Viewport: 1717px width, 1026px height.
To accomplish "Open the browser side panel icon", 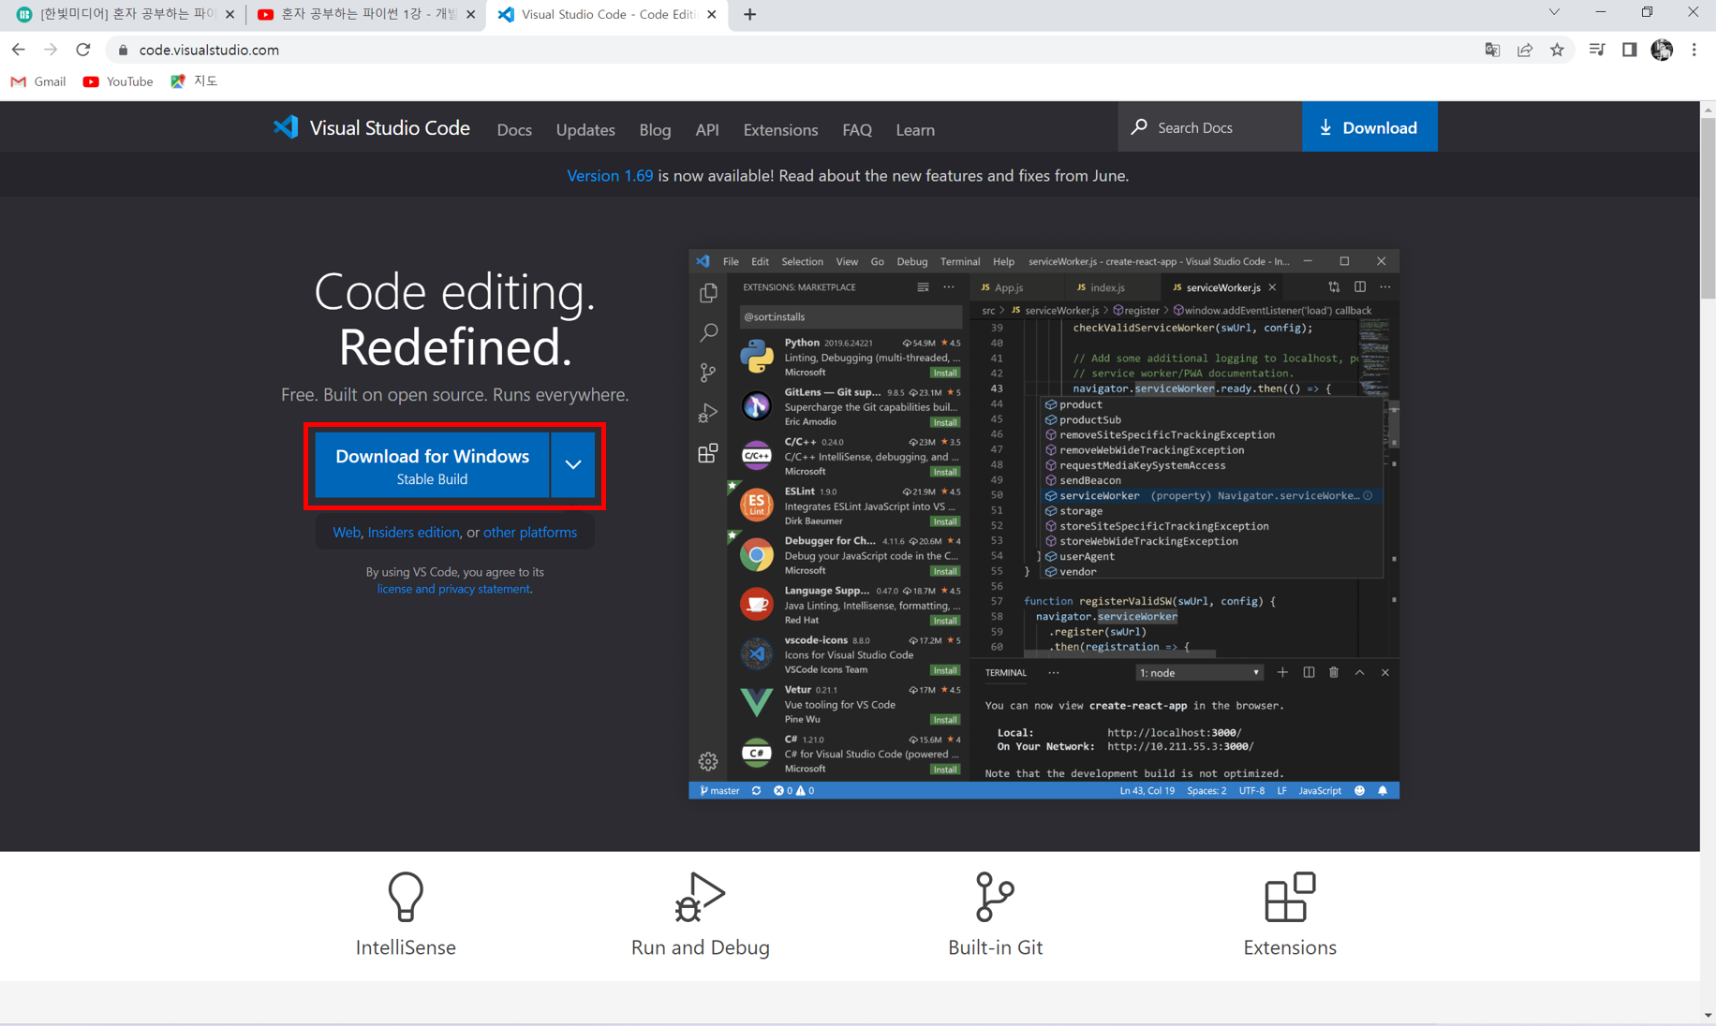I will [x=1629, y=50].
